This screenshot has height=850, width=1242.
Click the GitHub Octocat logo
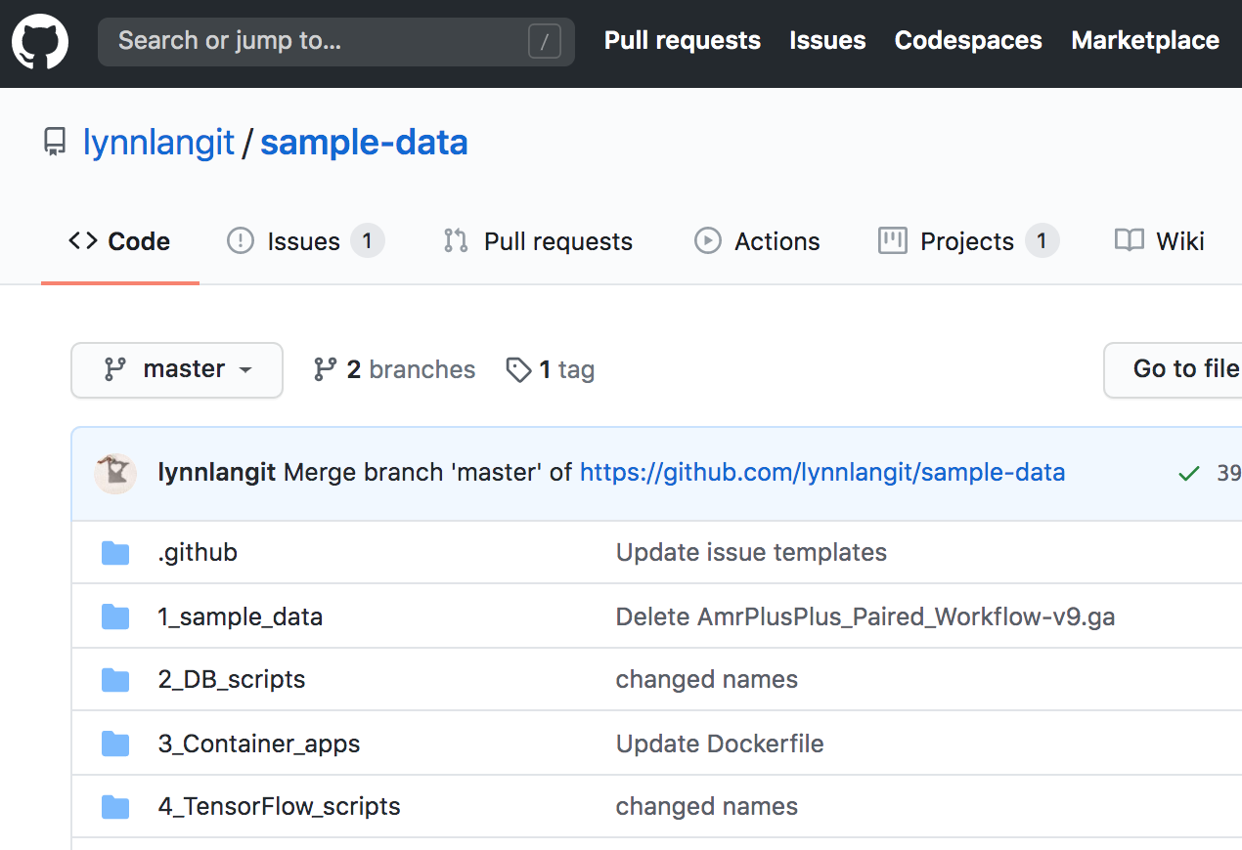pos(40,42)
